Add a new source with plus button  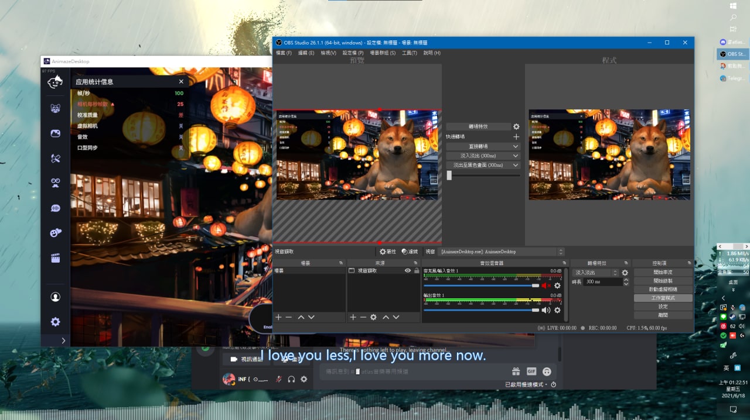[x=353, y=317]
